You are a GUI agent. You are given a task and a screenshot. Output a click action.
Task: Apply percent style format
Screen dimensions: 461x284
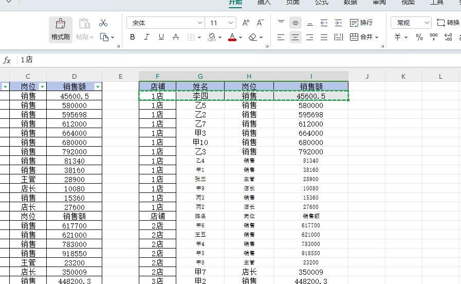pos(419,37)
